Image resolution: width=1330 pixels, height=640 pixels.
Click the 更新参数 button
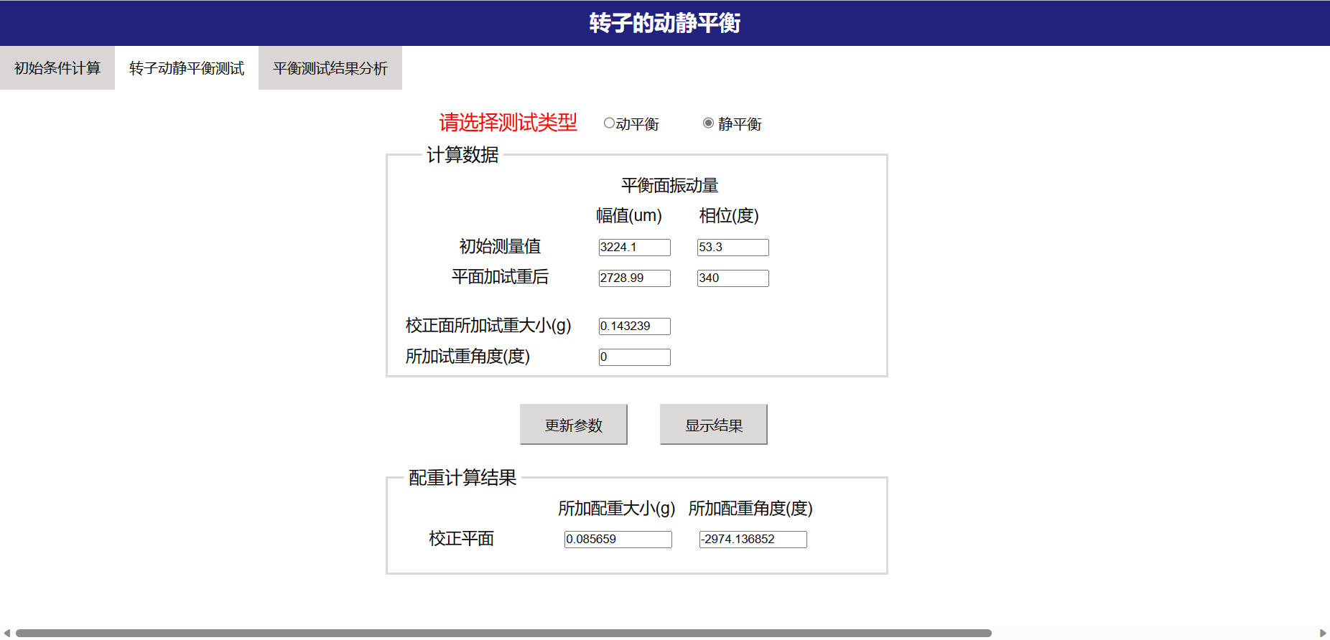(573, 425)
